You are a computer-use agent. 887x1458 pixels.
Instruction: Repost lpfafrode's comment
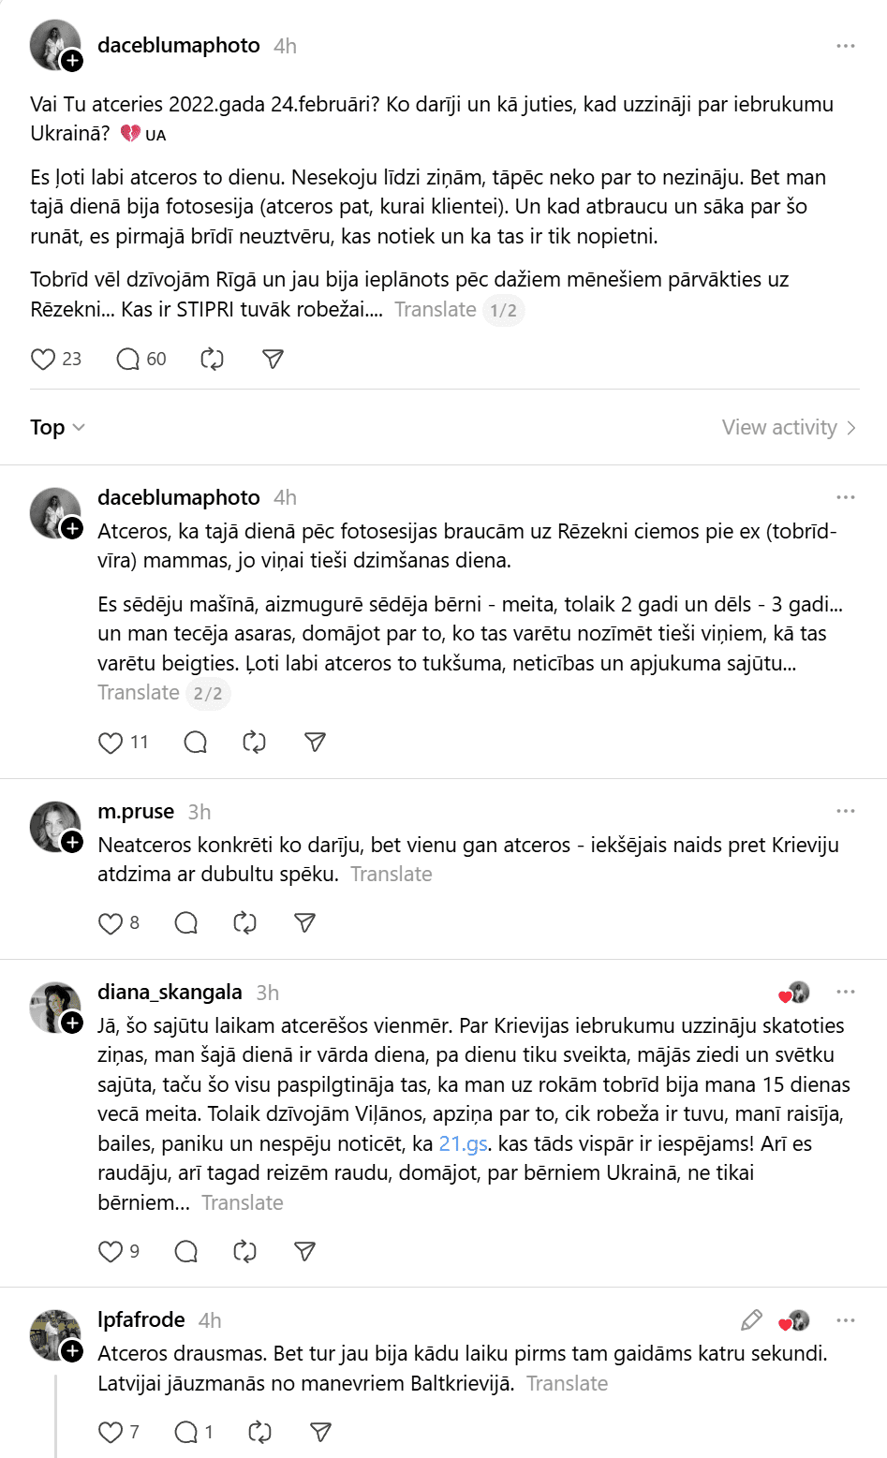click(259, 1432)
